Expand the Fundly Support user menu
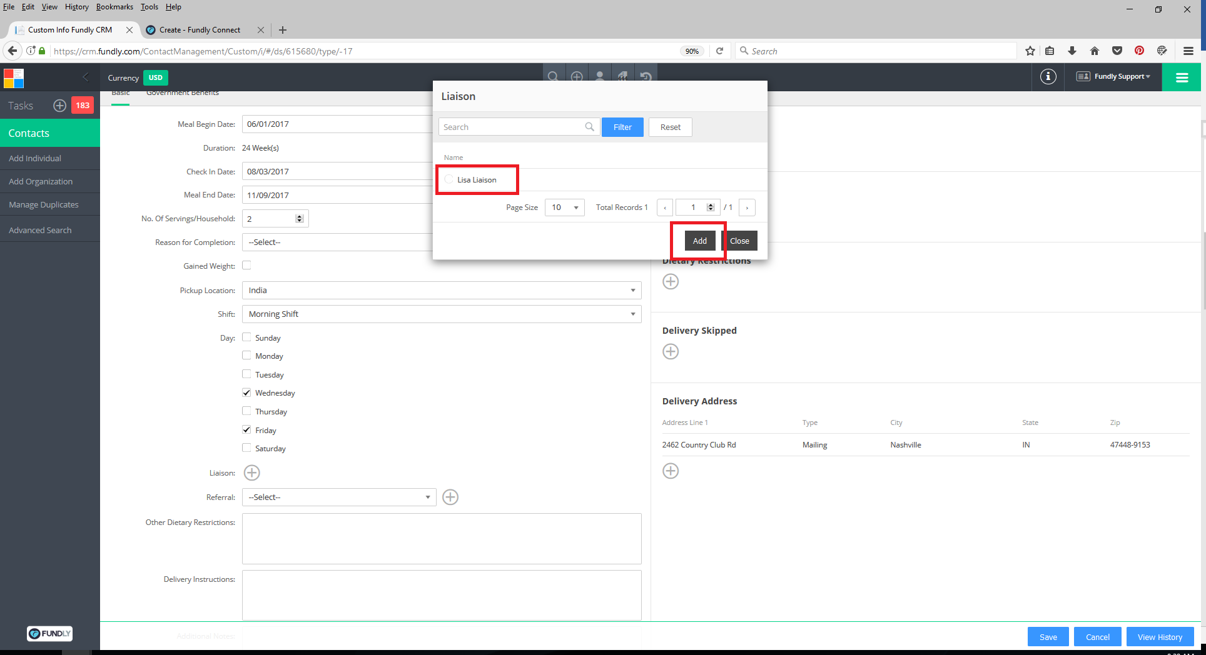 (1113, 77)
